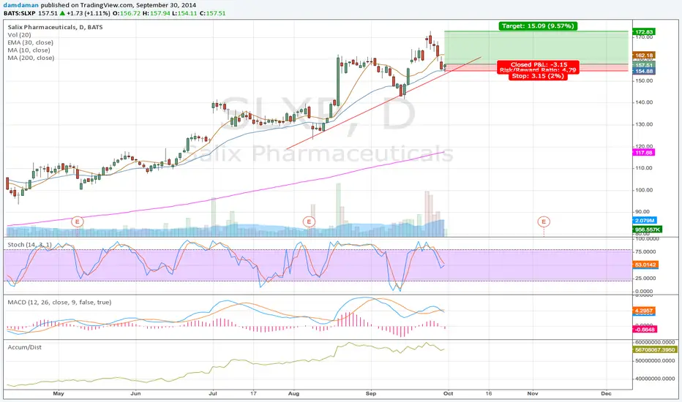Viewport: 682px width, 402px height.
Task: Select the Vol (20) indicator legend
Action: pos(19,35)
